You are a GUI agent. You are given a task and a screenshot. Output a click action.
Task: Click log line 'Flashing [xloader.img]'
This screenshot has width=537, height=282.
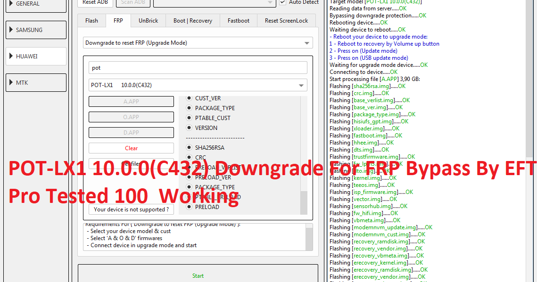coord(364,129)
